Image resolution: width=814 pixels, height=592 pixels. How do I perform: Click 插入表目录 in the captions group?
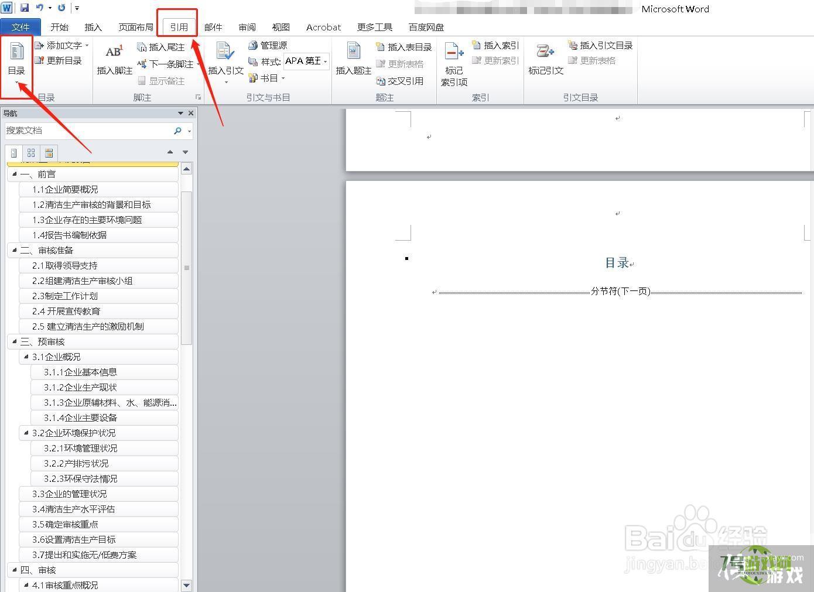[x=404, y=47]
